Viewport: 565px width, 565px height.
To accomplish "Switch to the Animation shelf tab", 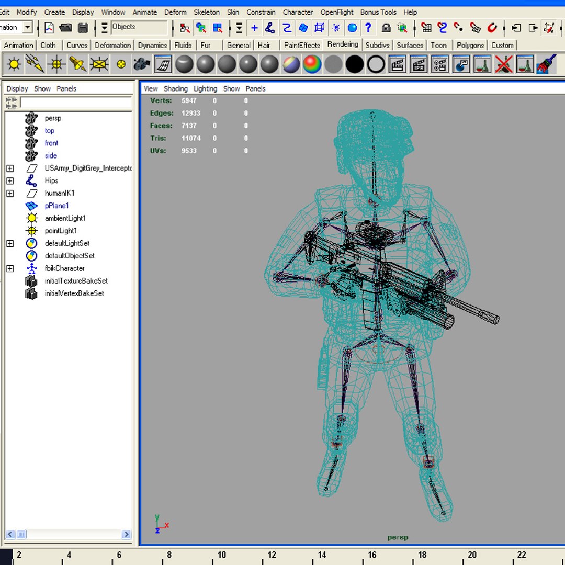I will tap(18, 46).
